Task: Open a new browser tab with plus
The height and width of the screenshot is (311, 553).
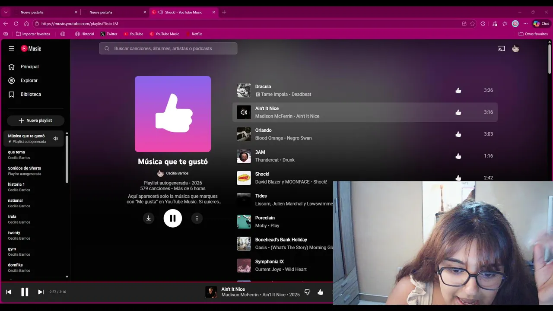Action: pyautogui.click(x=224, y=12)
